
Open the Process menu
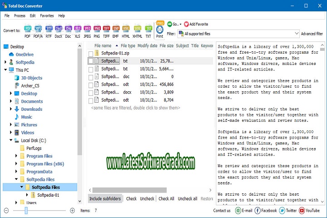point(20,15)
